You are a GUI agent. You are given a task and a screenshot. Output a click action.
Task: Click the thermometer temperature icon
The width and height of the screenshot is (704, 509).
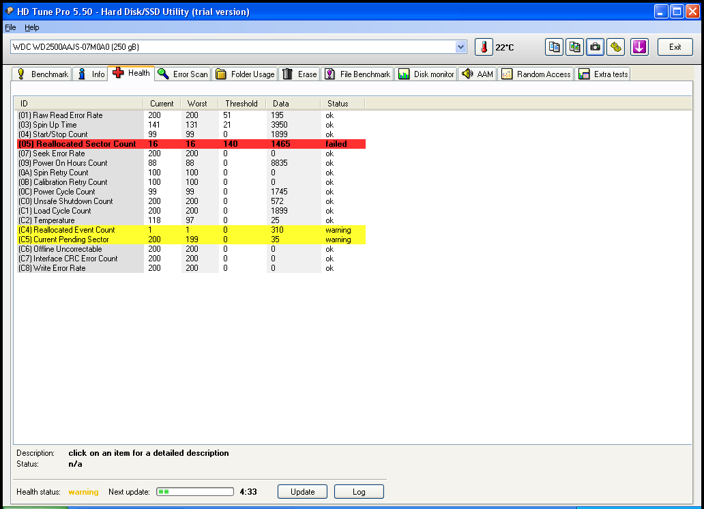(484, 47)
